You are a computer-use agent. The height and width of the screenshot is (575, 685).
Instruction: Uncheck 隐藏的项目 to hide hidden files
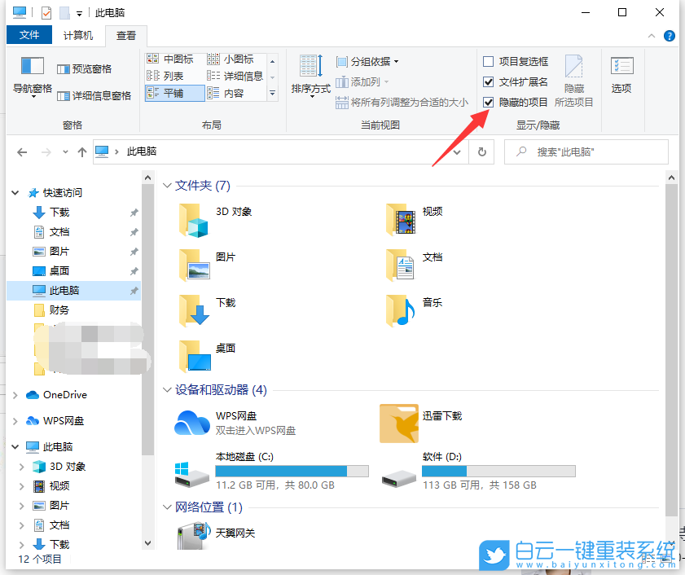coord(487,102)
